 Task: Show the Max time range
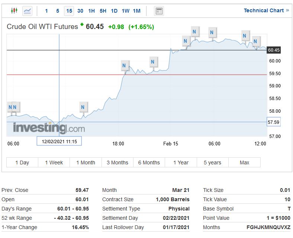point(244,163)
